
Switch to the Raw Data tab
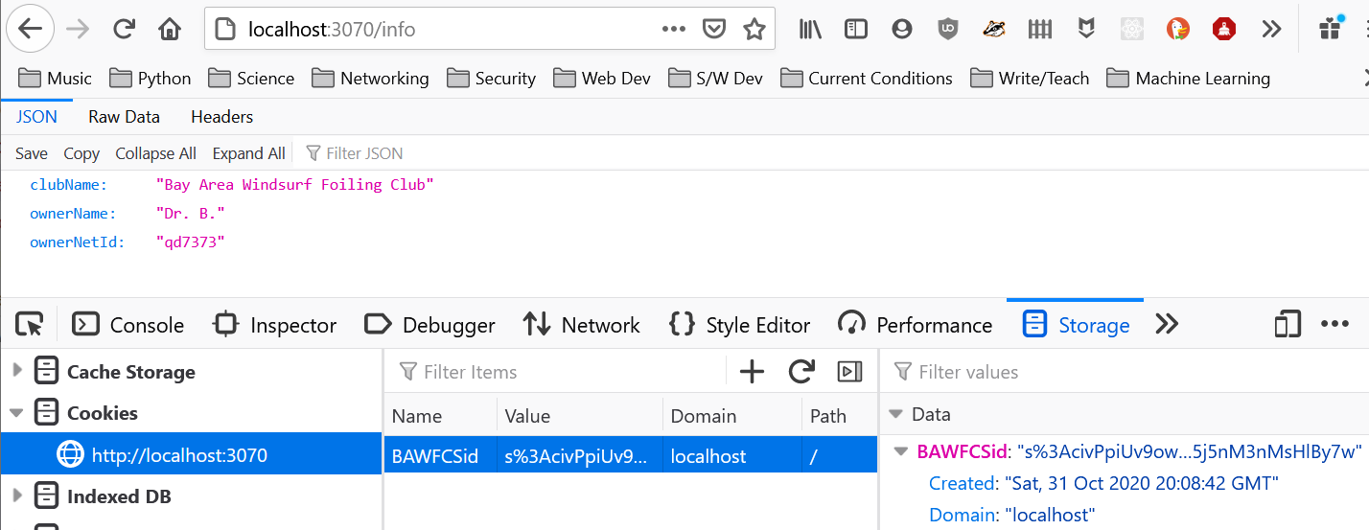tap(124, 117)
